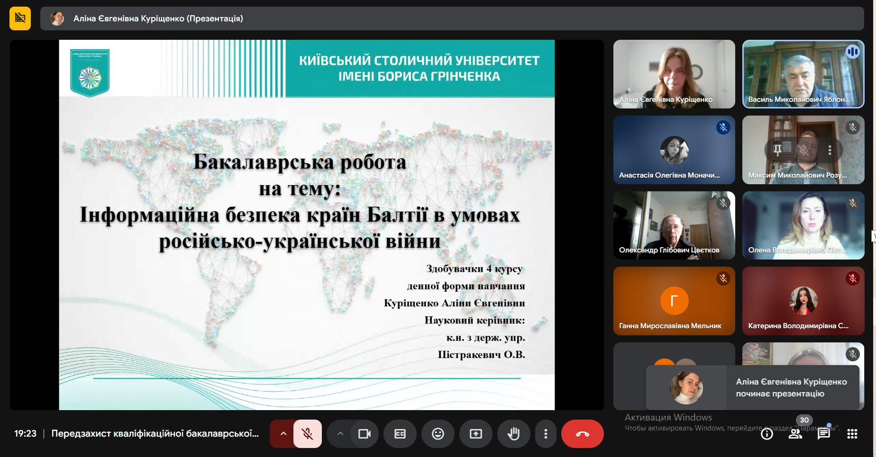Open the Activities grid icon

pyautogui.click(x=852, y=434)
